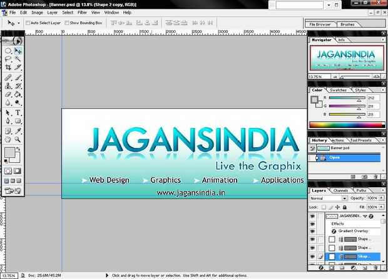The height and width of the screenshot is (279, 388).
Task: Open the Opacity slider arrow
Action: (381, 198)
